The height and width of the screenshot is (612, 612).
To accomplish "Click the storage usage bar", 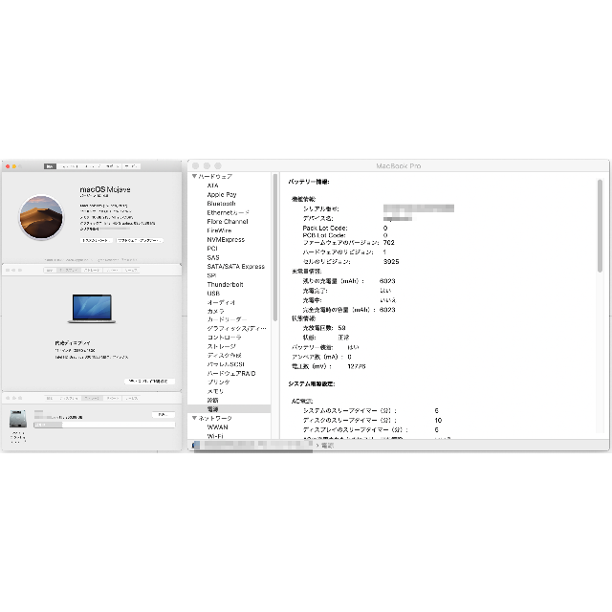I will point(104,425).
